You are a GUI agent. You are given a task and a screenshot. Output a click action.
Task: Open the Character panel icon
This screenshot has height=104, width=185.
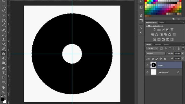pos(141,28)
